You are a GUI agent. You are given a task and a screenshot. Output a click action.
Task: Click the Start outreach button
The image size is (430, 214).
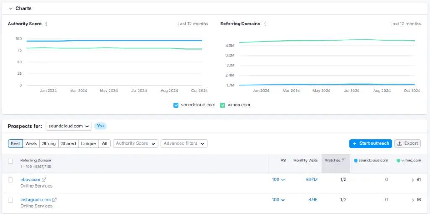370,143
